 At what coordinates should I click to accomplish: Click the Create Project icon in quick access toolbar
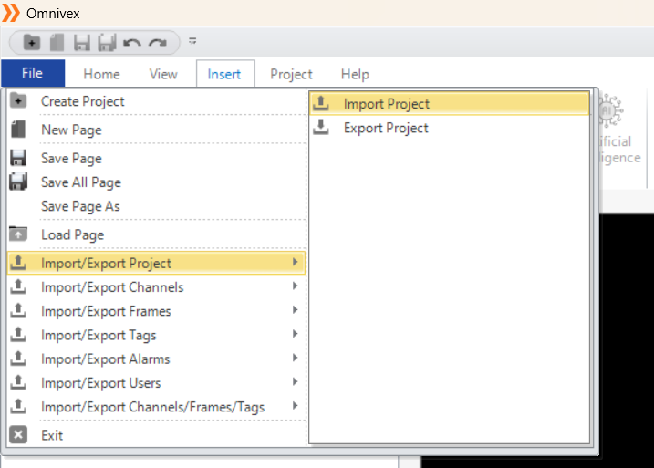coord(32,42)
